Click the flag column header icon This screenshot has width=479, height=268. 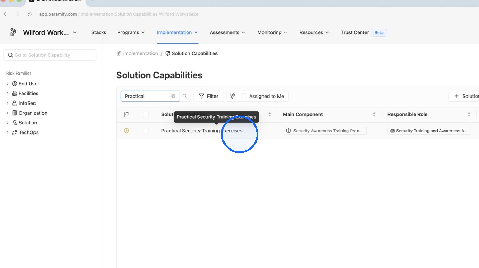click(126, 114)
